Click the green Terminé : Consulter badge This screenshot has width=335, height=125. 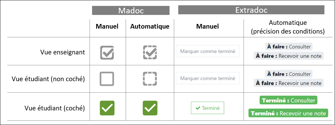pyautogui.click(x=288, y=100)
